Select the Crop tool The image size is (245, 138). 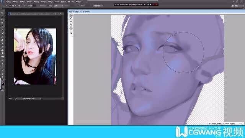tap(2, 26)
